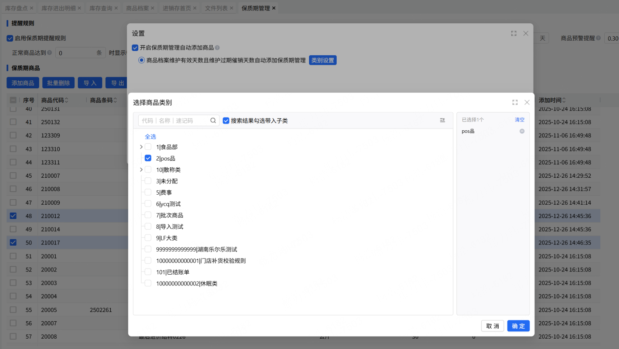Image resolution: width=619 pixels, height=349 pixels.
Task: Switch to the 进销存首页 tab
Action: coord(177,8)
